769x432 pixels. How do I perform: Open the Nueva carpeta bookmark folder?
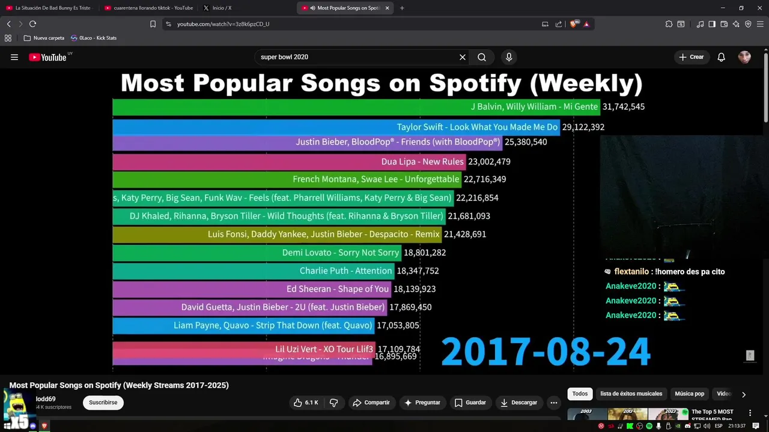(x=44, y=38)
